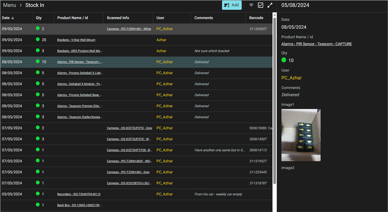The width and height of the screenshot is (388, 212).
Task: Sort by the User column header
Action: (x=160, y=18)
